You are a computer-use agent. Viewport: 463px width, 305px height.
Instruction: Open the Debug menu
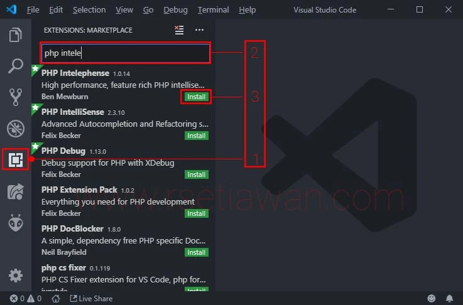(x=175, y=10)
